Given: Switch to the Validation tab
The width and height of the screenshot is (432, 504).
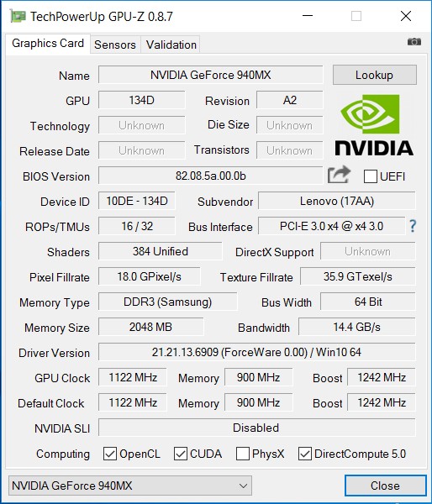Looking at the screenshot, I should [171, 45].
